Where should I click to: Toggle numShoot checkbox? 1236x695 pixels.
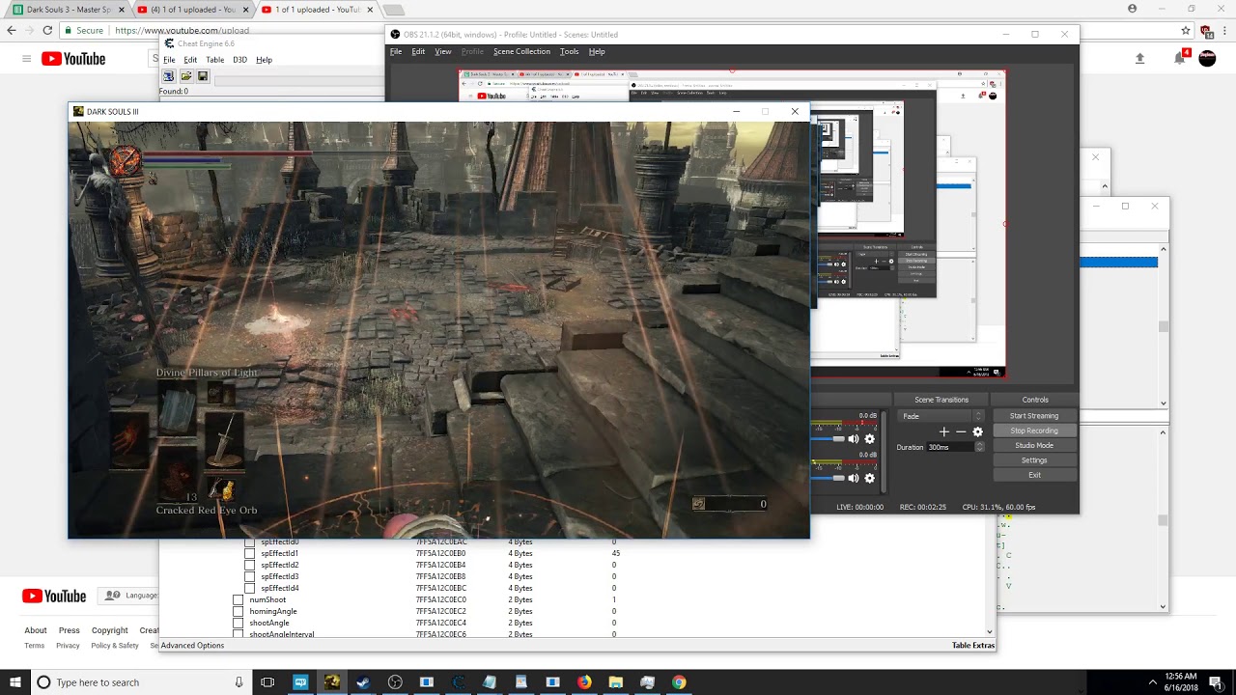(x=239, y=600)
